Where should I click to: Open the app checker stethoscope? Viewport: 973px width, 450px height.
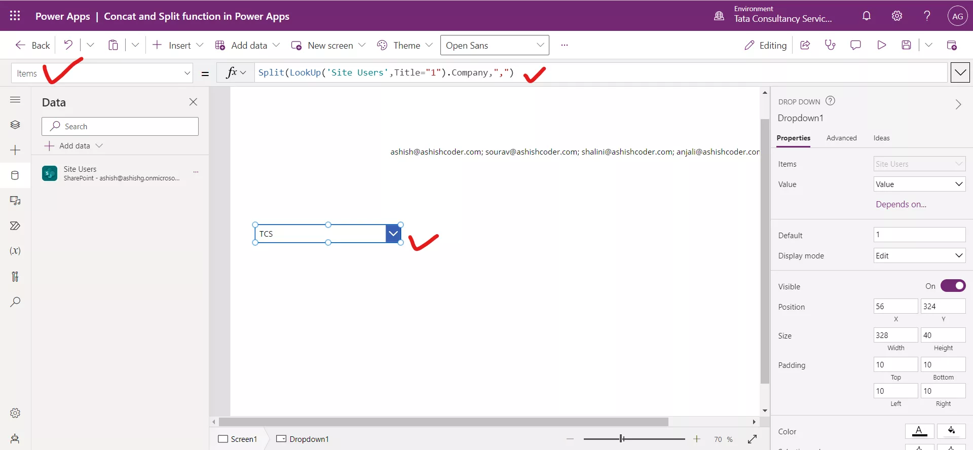click(x=830, y=45)
